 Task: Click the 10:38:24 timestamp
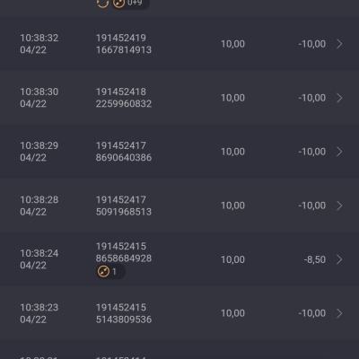click(39, 253)
